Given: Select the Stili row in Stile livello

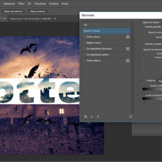Looking at the screenshot, I should click(x=106, y=25).
